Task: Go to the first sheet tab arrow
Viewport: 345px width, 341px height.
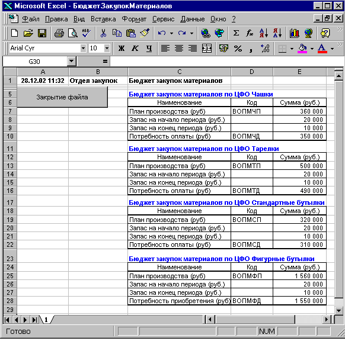Action: pos(7,320)
